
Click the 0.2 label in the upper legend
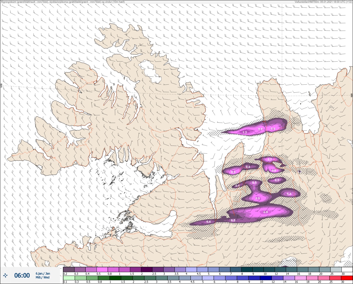pyautogui.click(x=65, y=274)
